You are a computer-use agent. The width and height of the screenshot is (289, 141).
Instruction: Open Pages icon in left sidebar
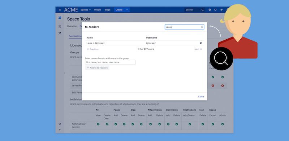pos(60,27)
